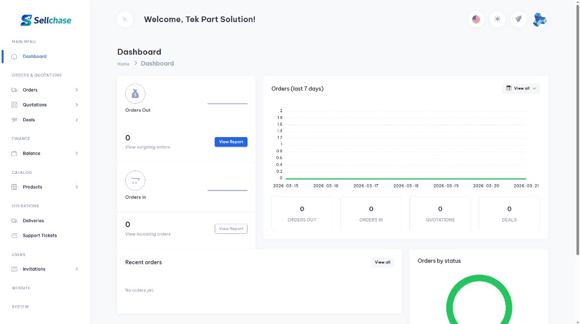
Task: Toggle the sidebar collapse hamburger button
Action: (125, 19)
